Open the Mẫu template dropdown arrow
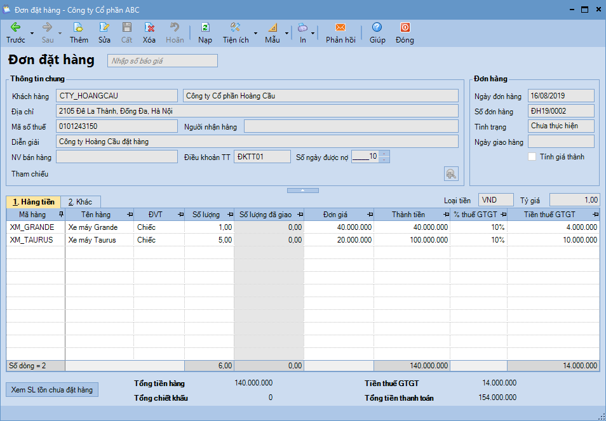606x421 pixels. [x=286, y=33]
